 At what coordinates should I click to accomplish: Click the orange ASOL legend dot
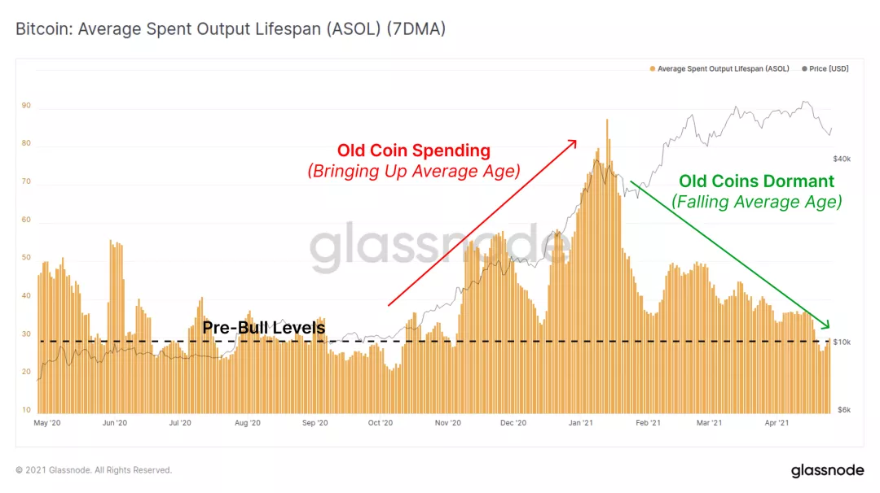652,69
